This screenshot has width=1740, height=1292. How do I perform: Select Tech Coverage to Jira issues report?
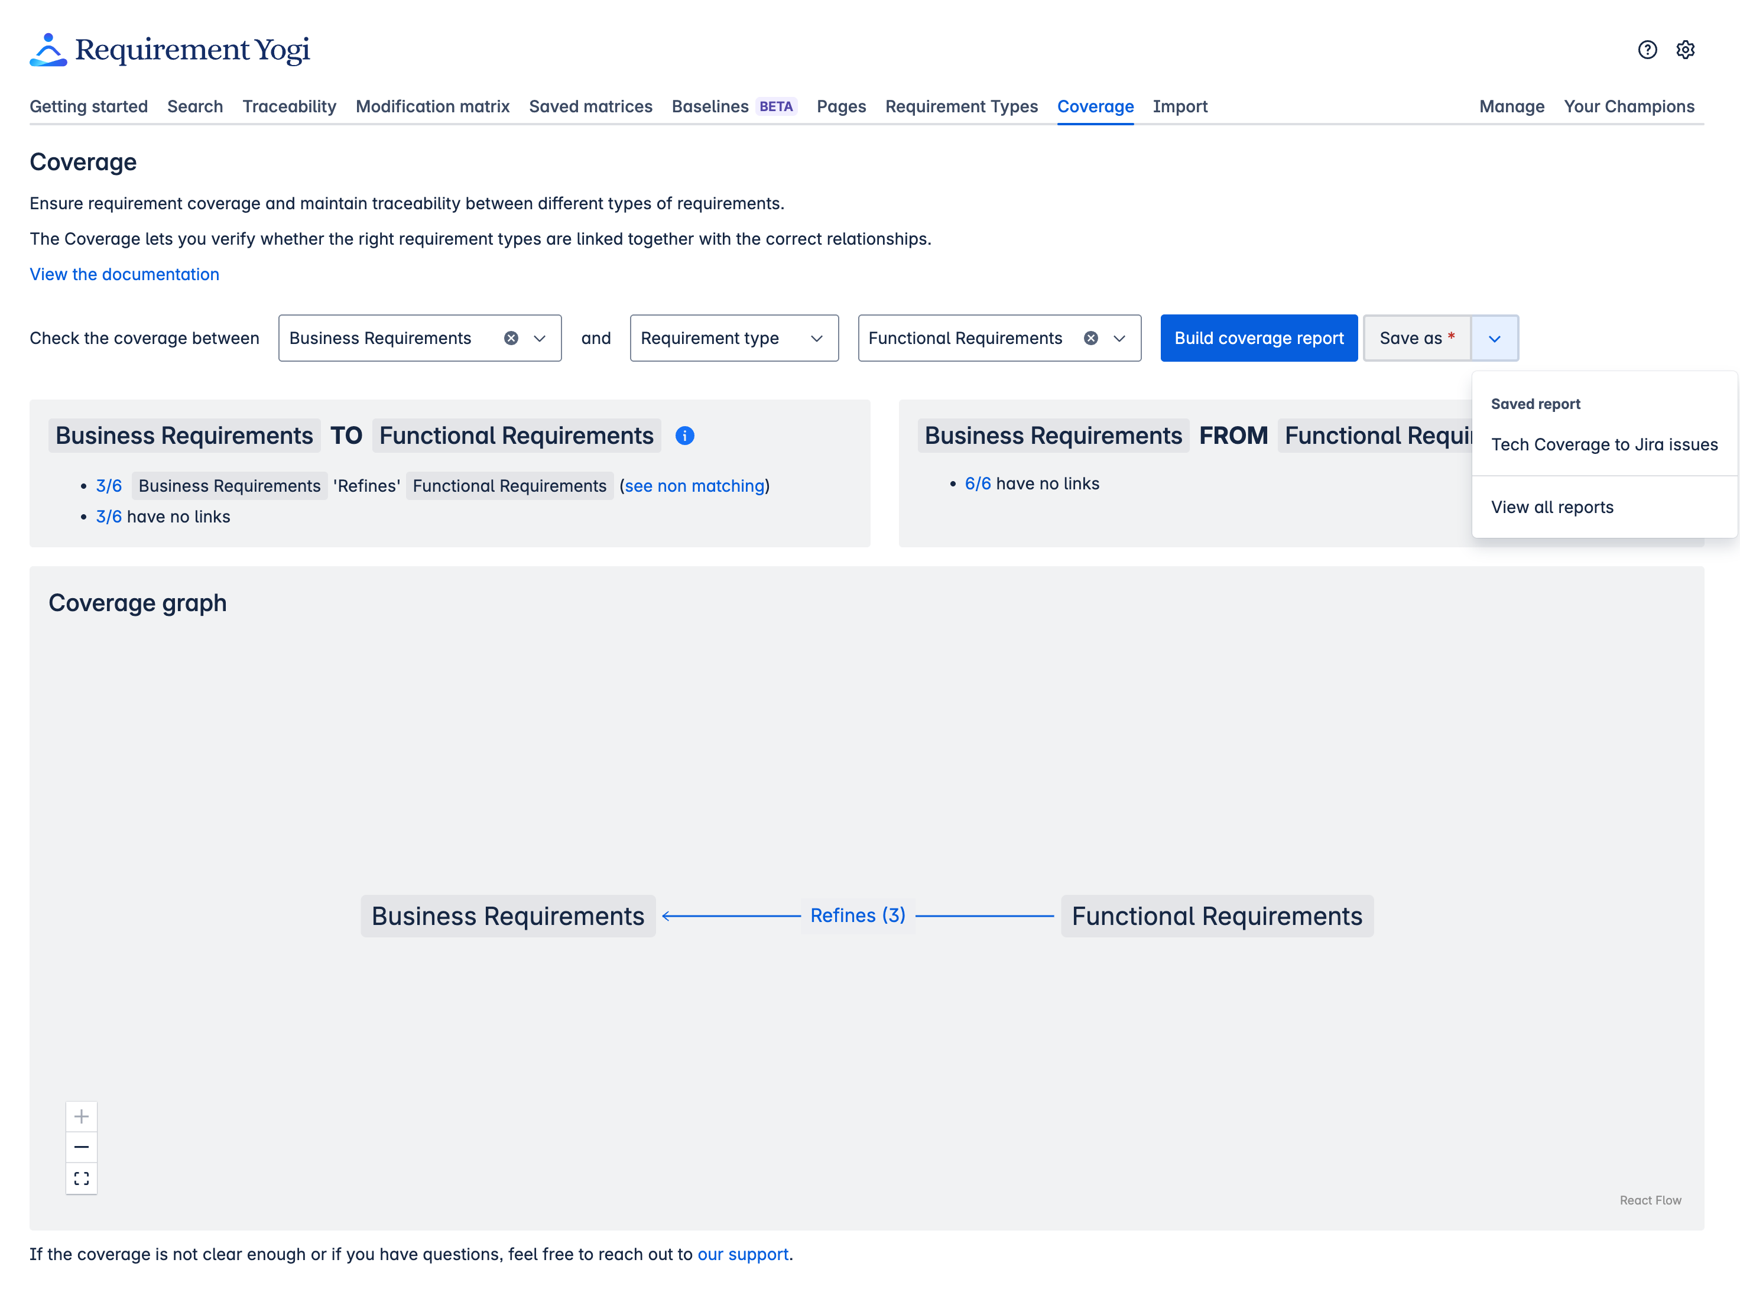(x=1604, y=444)
